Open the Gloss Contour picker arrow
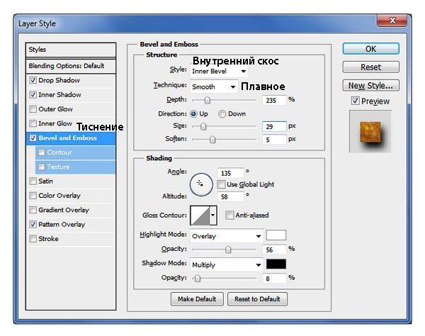This screenshot has height=336, width=425. pos(213,215)
